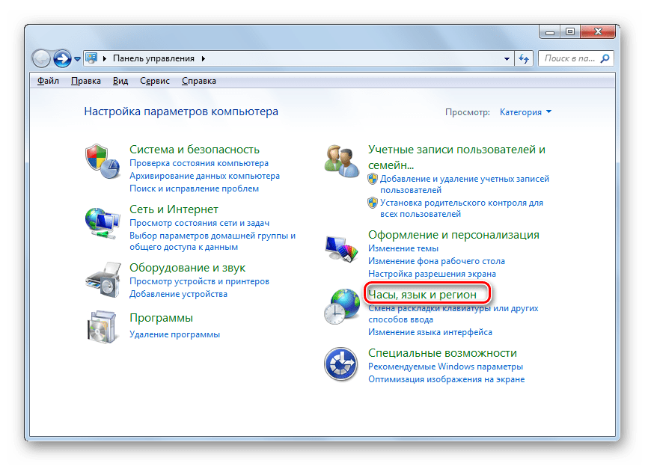This screenshot has width=645, height=466.
Task: Open Просмотр состояния сети и задач
Action: tap(200, 223)
